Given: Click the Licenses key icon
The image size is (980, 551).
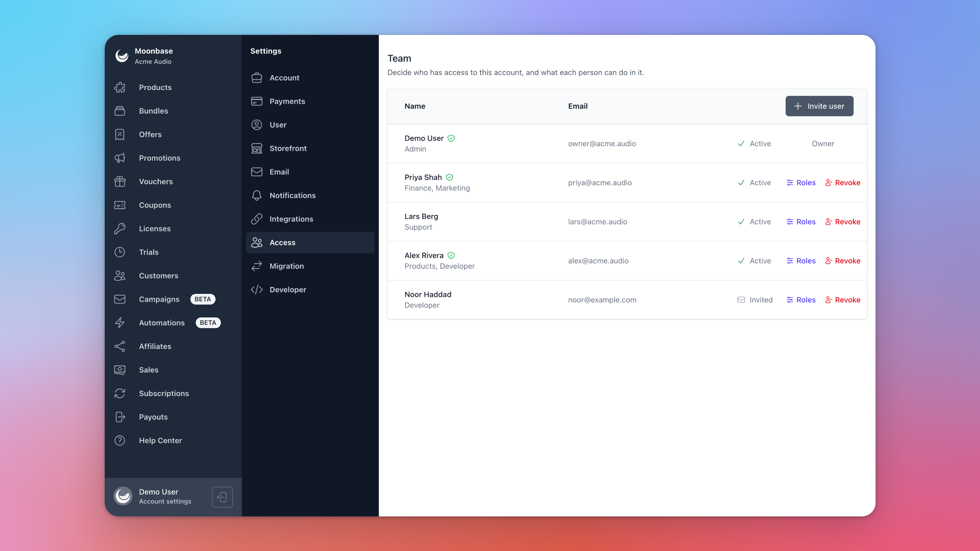Looking at the screenshot, I should click(120, 229).
